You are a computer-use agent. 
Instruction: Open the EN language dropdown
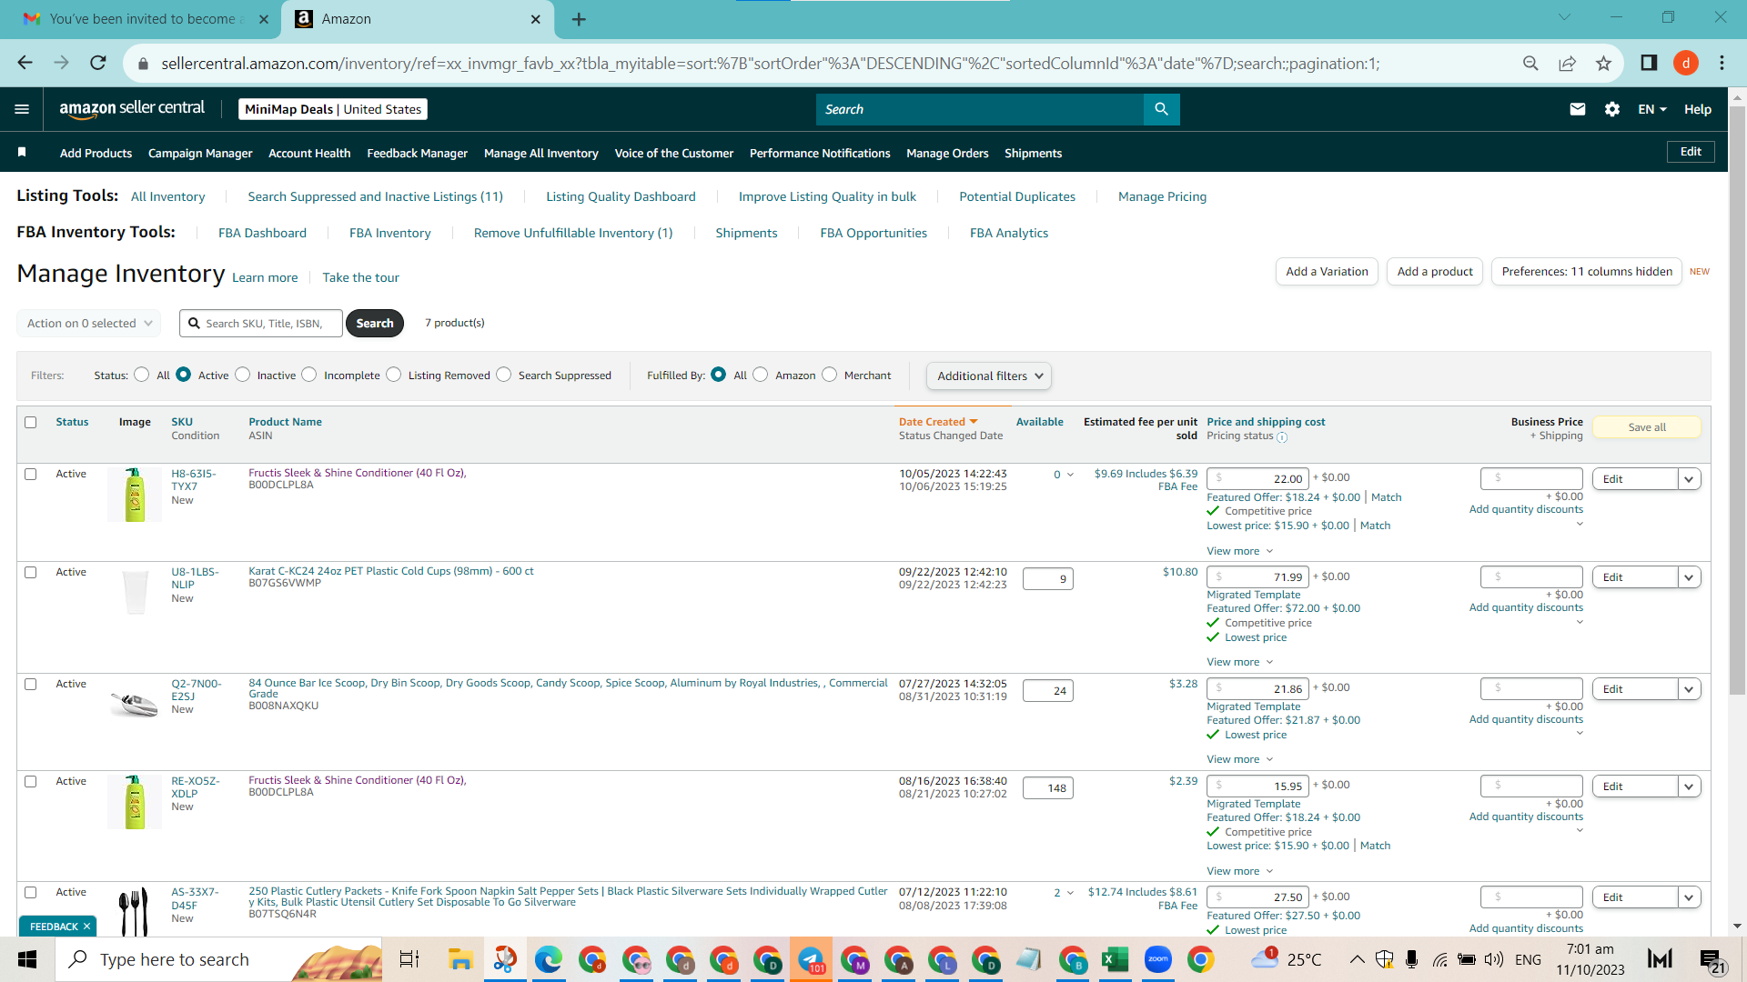(1652, 109)
